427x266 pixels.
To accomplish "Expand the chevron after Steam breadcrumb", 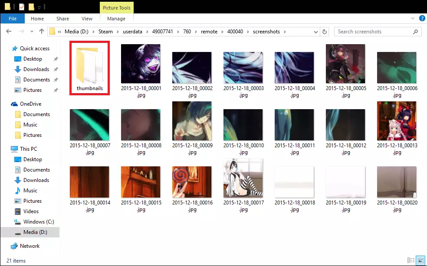I will 118,32.
